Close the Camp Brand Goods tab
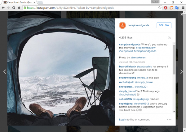 coord(34,2)
